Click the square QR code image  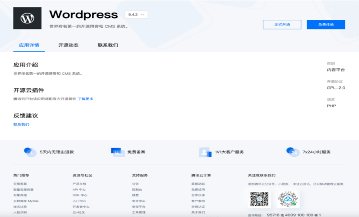point(259,199)
